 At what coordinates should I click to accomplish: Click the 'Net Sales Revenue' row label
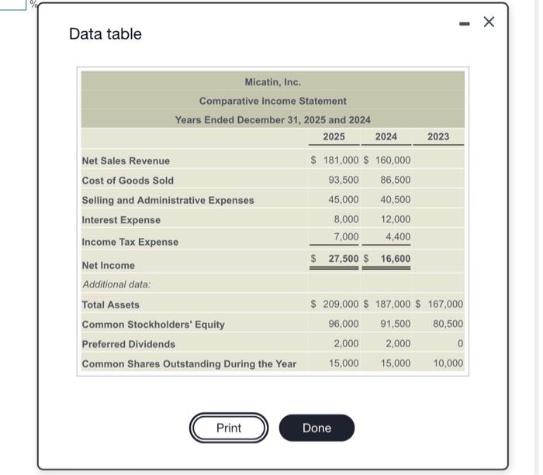126,161
